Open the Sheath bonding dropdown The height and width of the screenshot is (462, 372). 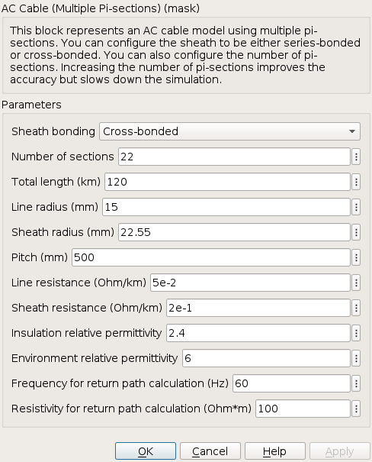tap(229, 131)
